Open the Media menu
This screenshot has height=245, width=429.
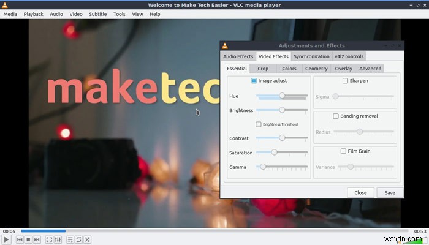coord(10,14)
